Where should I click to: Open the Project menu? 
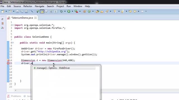click(x=60, y=6)
